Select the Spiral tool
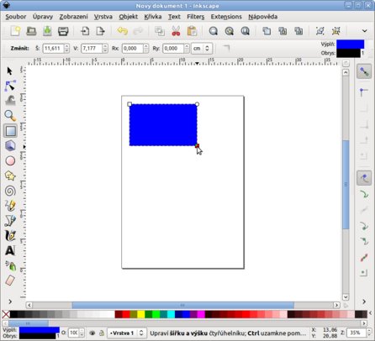 point(10,191)
